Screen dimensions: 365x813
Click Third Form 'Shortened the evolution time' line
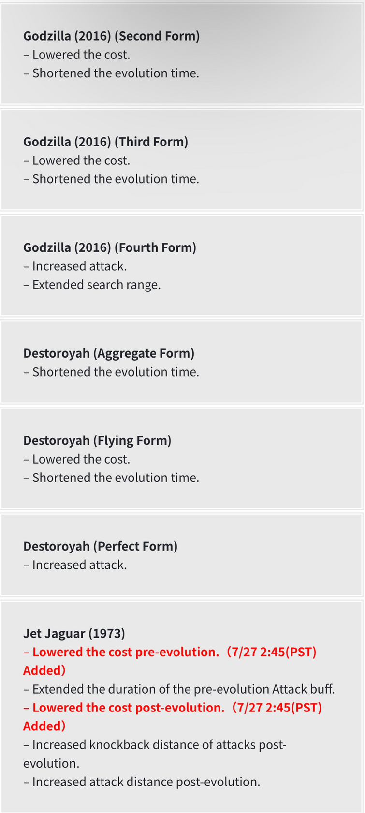point(111,179)
